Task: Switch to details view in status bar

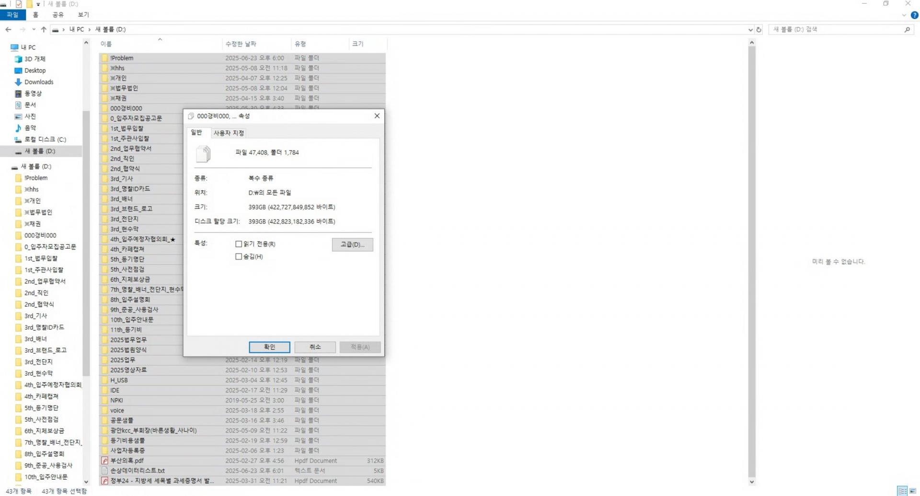Action: click(902, 491)
